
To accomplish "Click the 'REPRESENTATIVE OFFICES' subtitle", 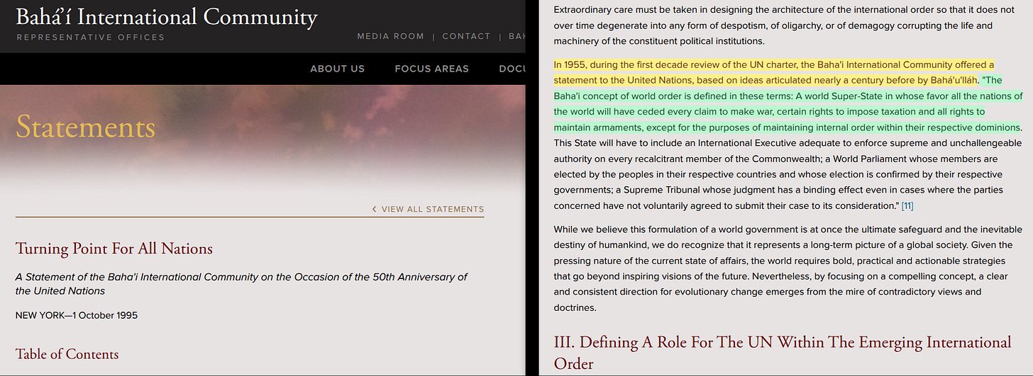I will click(90, 38).
